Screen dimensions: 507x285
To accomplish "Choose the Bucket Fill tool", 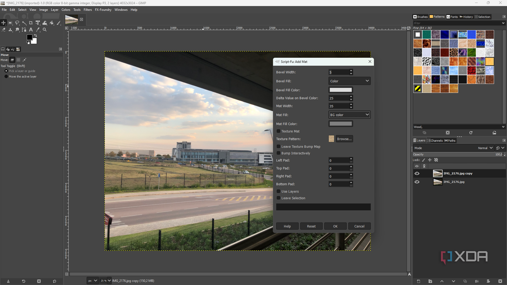I will [52, 23].
